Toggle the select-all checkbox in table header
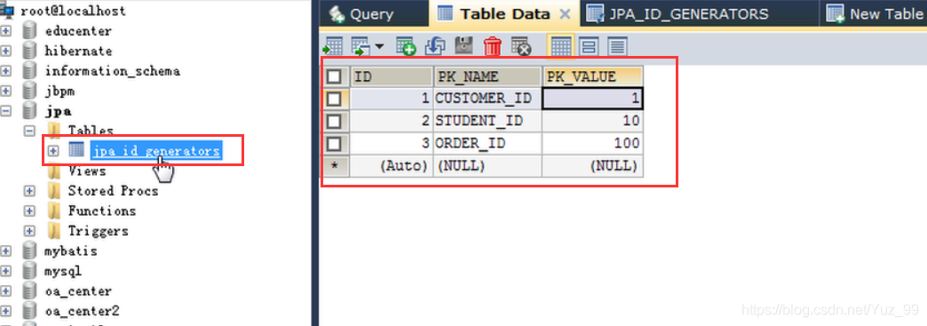The width and height of the screenshot is (927, 326). point(334,76)
